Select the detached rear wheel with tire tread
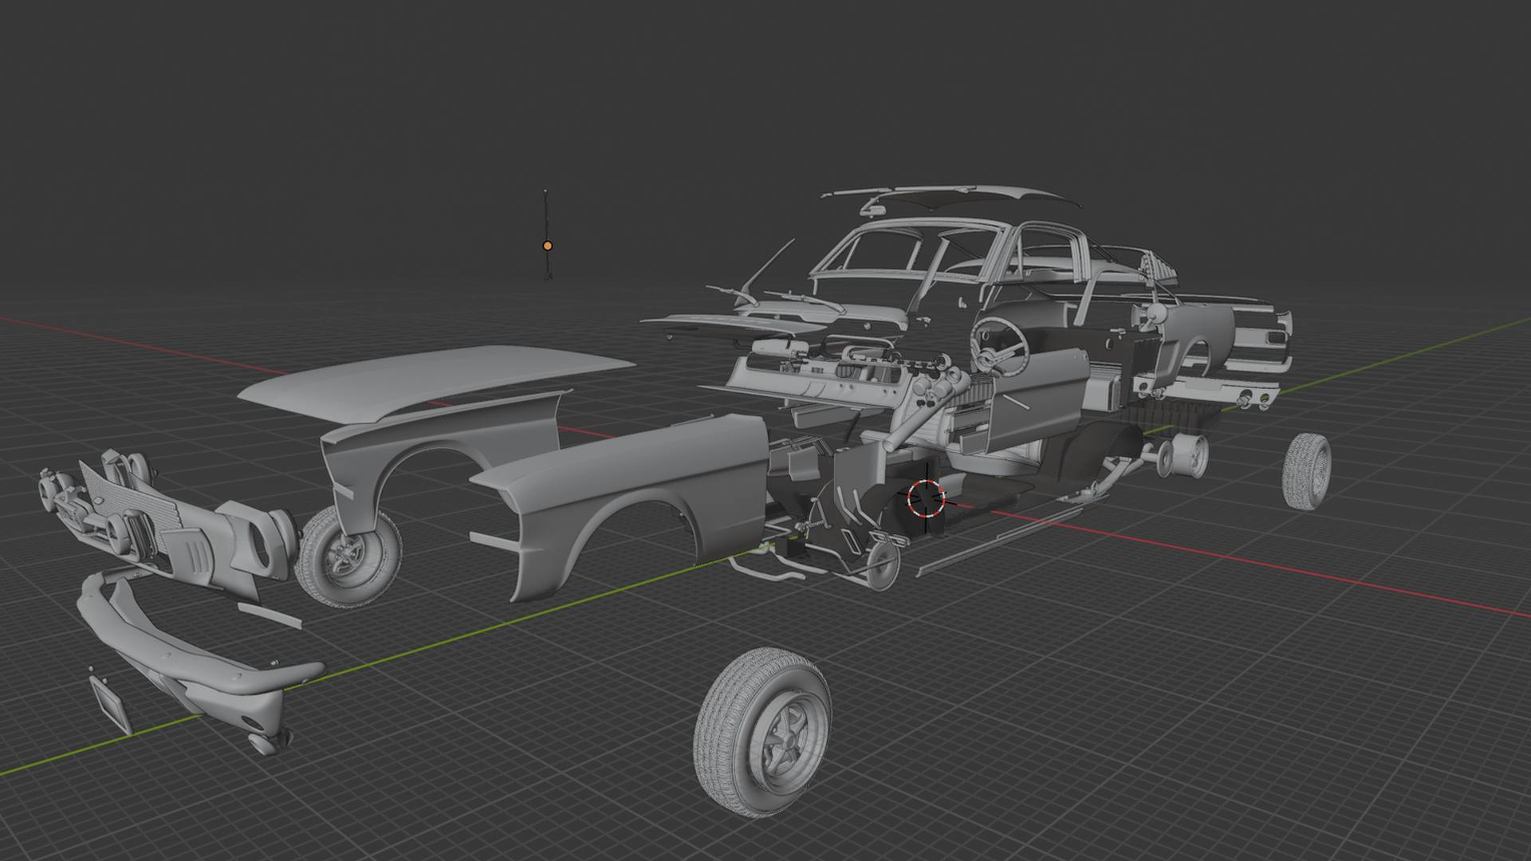This screenshot has width=1531, height=861. click(1306, 471)
